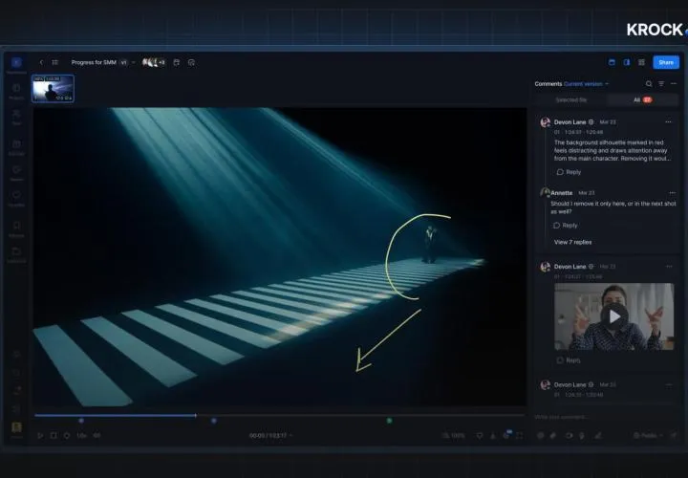
Task: Go back using the left chevron arrow
Action: 41,63
